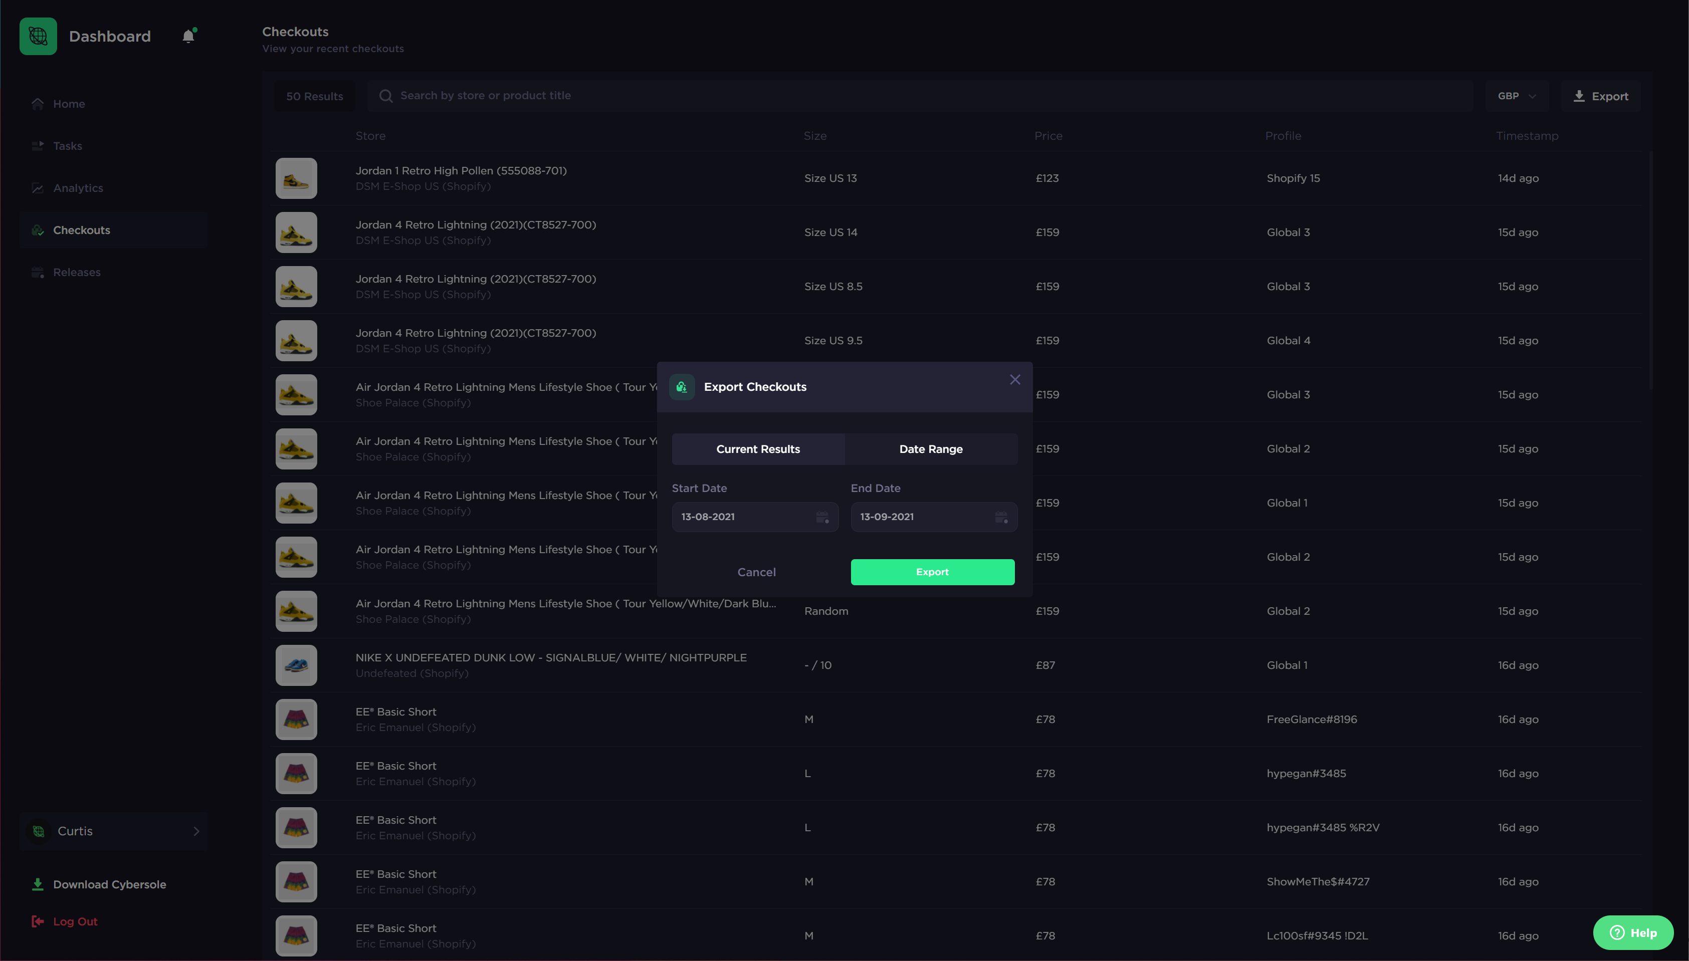Click the Store column header
The width and height of the screenshot is (1689, 961).
[x=370, y=136]
